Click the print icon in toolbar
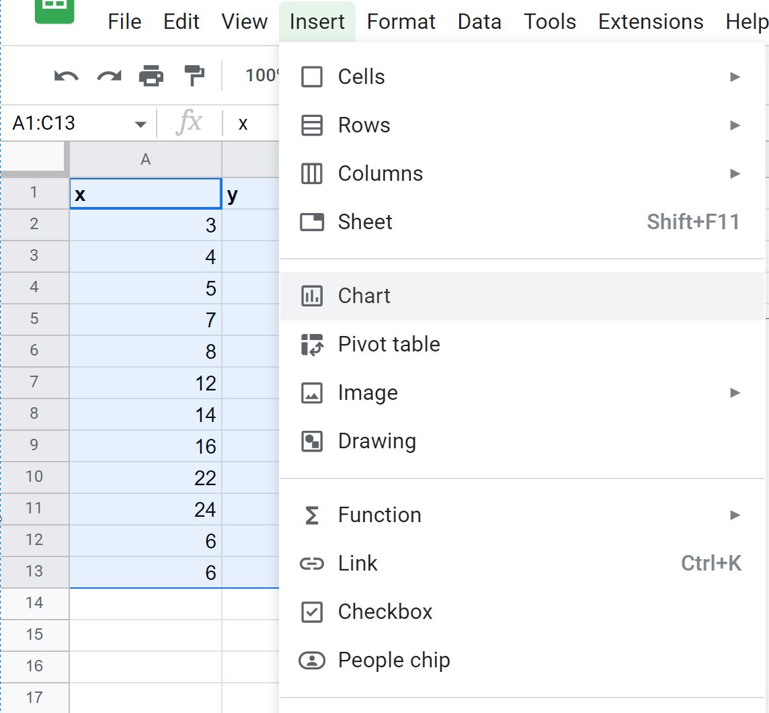 pos(151,76)
